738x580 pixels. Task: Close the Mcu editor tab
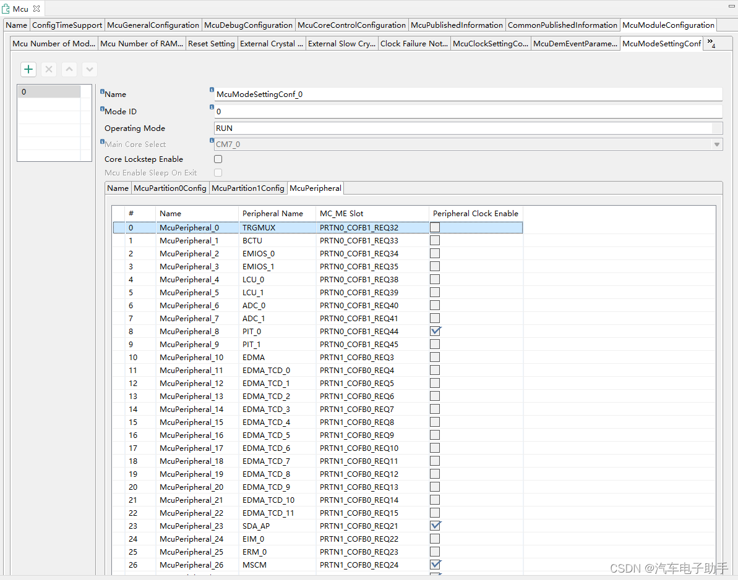click(x=36, y=9)
